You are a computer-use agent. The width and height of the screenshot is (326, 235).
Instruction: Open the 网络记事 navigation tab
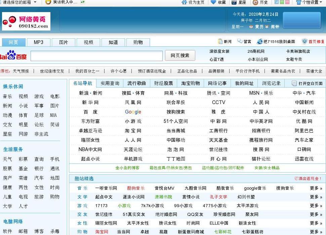click(217, 84)
